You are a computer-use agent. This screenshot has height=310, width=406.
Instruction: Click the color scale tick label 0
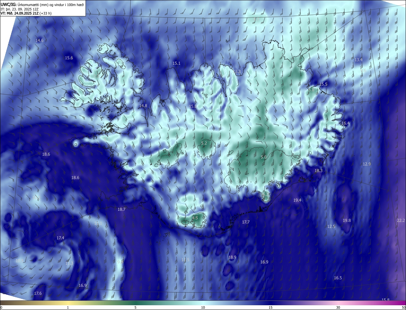(x=1, y=307)
